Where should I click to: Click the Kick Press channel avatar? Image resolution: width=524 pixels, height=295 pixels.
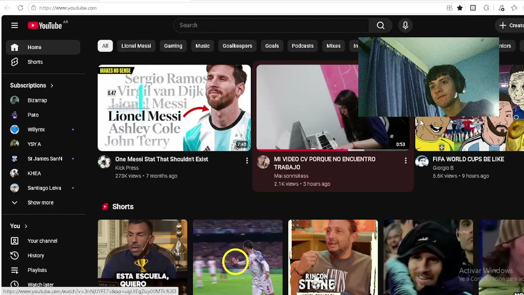pos(104,162)
